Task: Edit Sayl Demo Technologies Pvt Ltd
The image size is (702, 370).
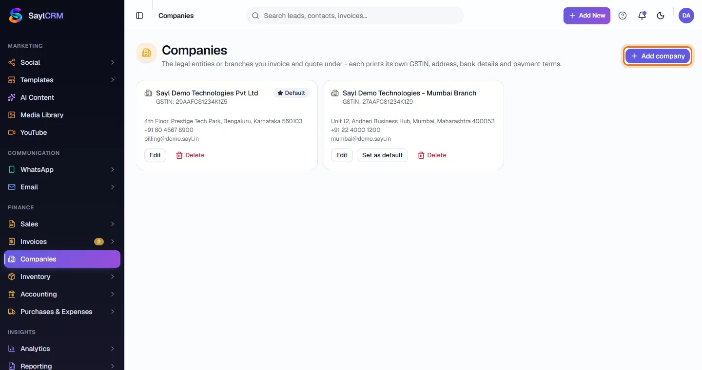Action: coord(155,155)
